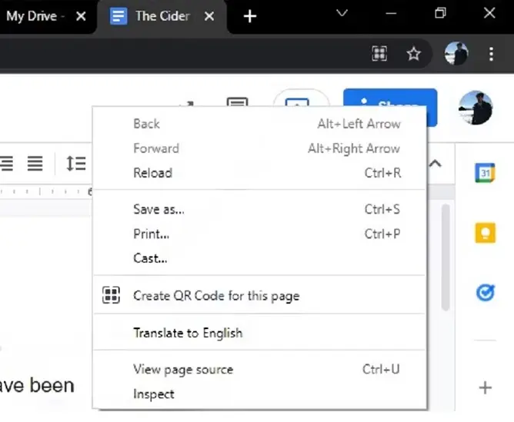
Task: Open comment history icon
Action: [x=237, y=102]
